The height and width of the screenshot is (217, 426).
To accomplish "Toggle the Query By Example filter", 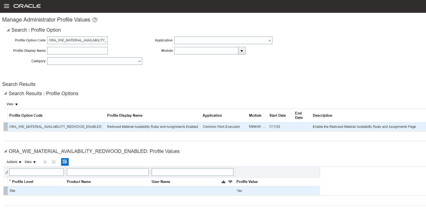I will coord(65,162).
